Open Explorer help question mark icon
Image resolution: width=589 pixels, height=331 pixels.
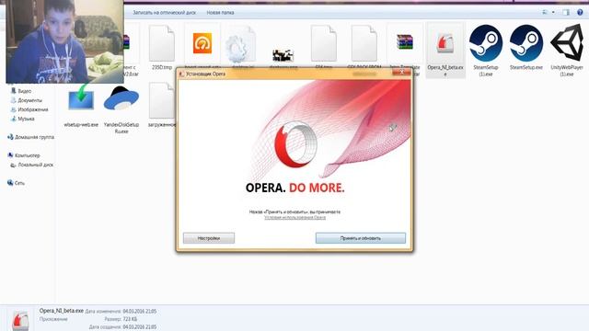coord(580,12)
